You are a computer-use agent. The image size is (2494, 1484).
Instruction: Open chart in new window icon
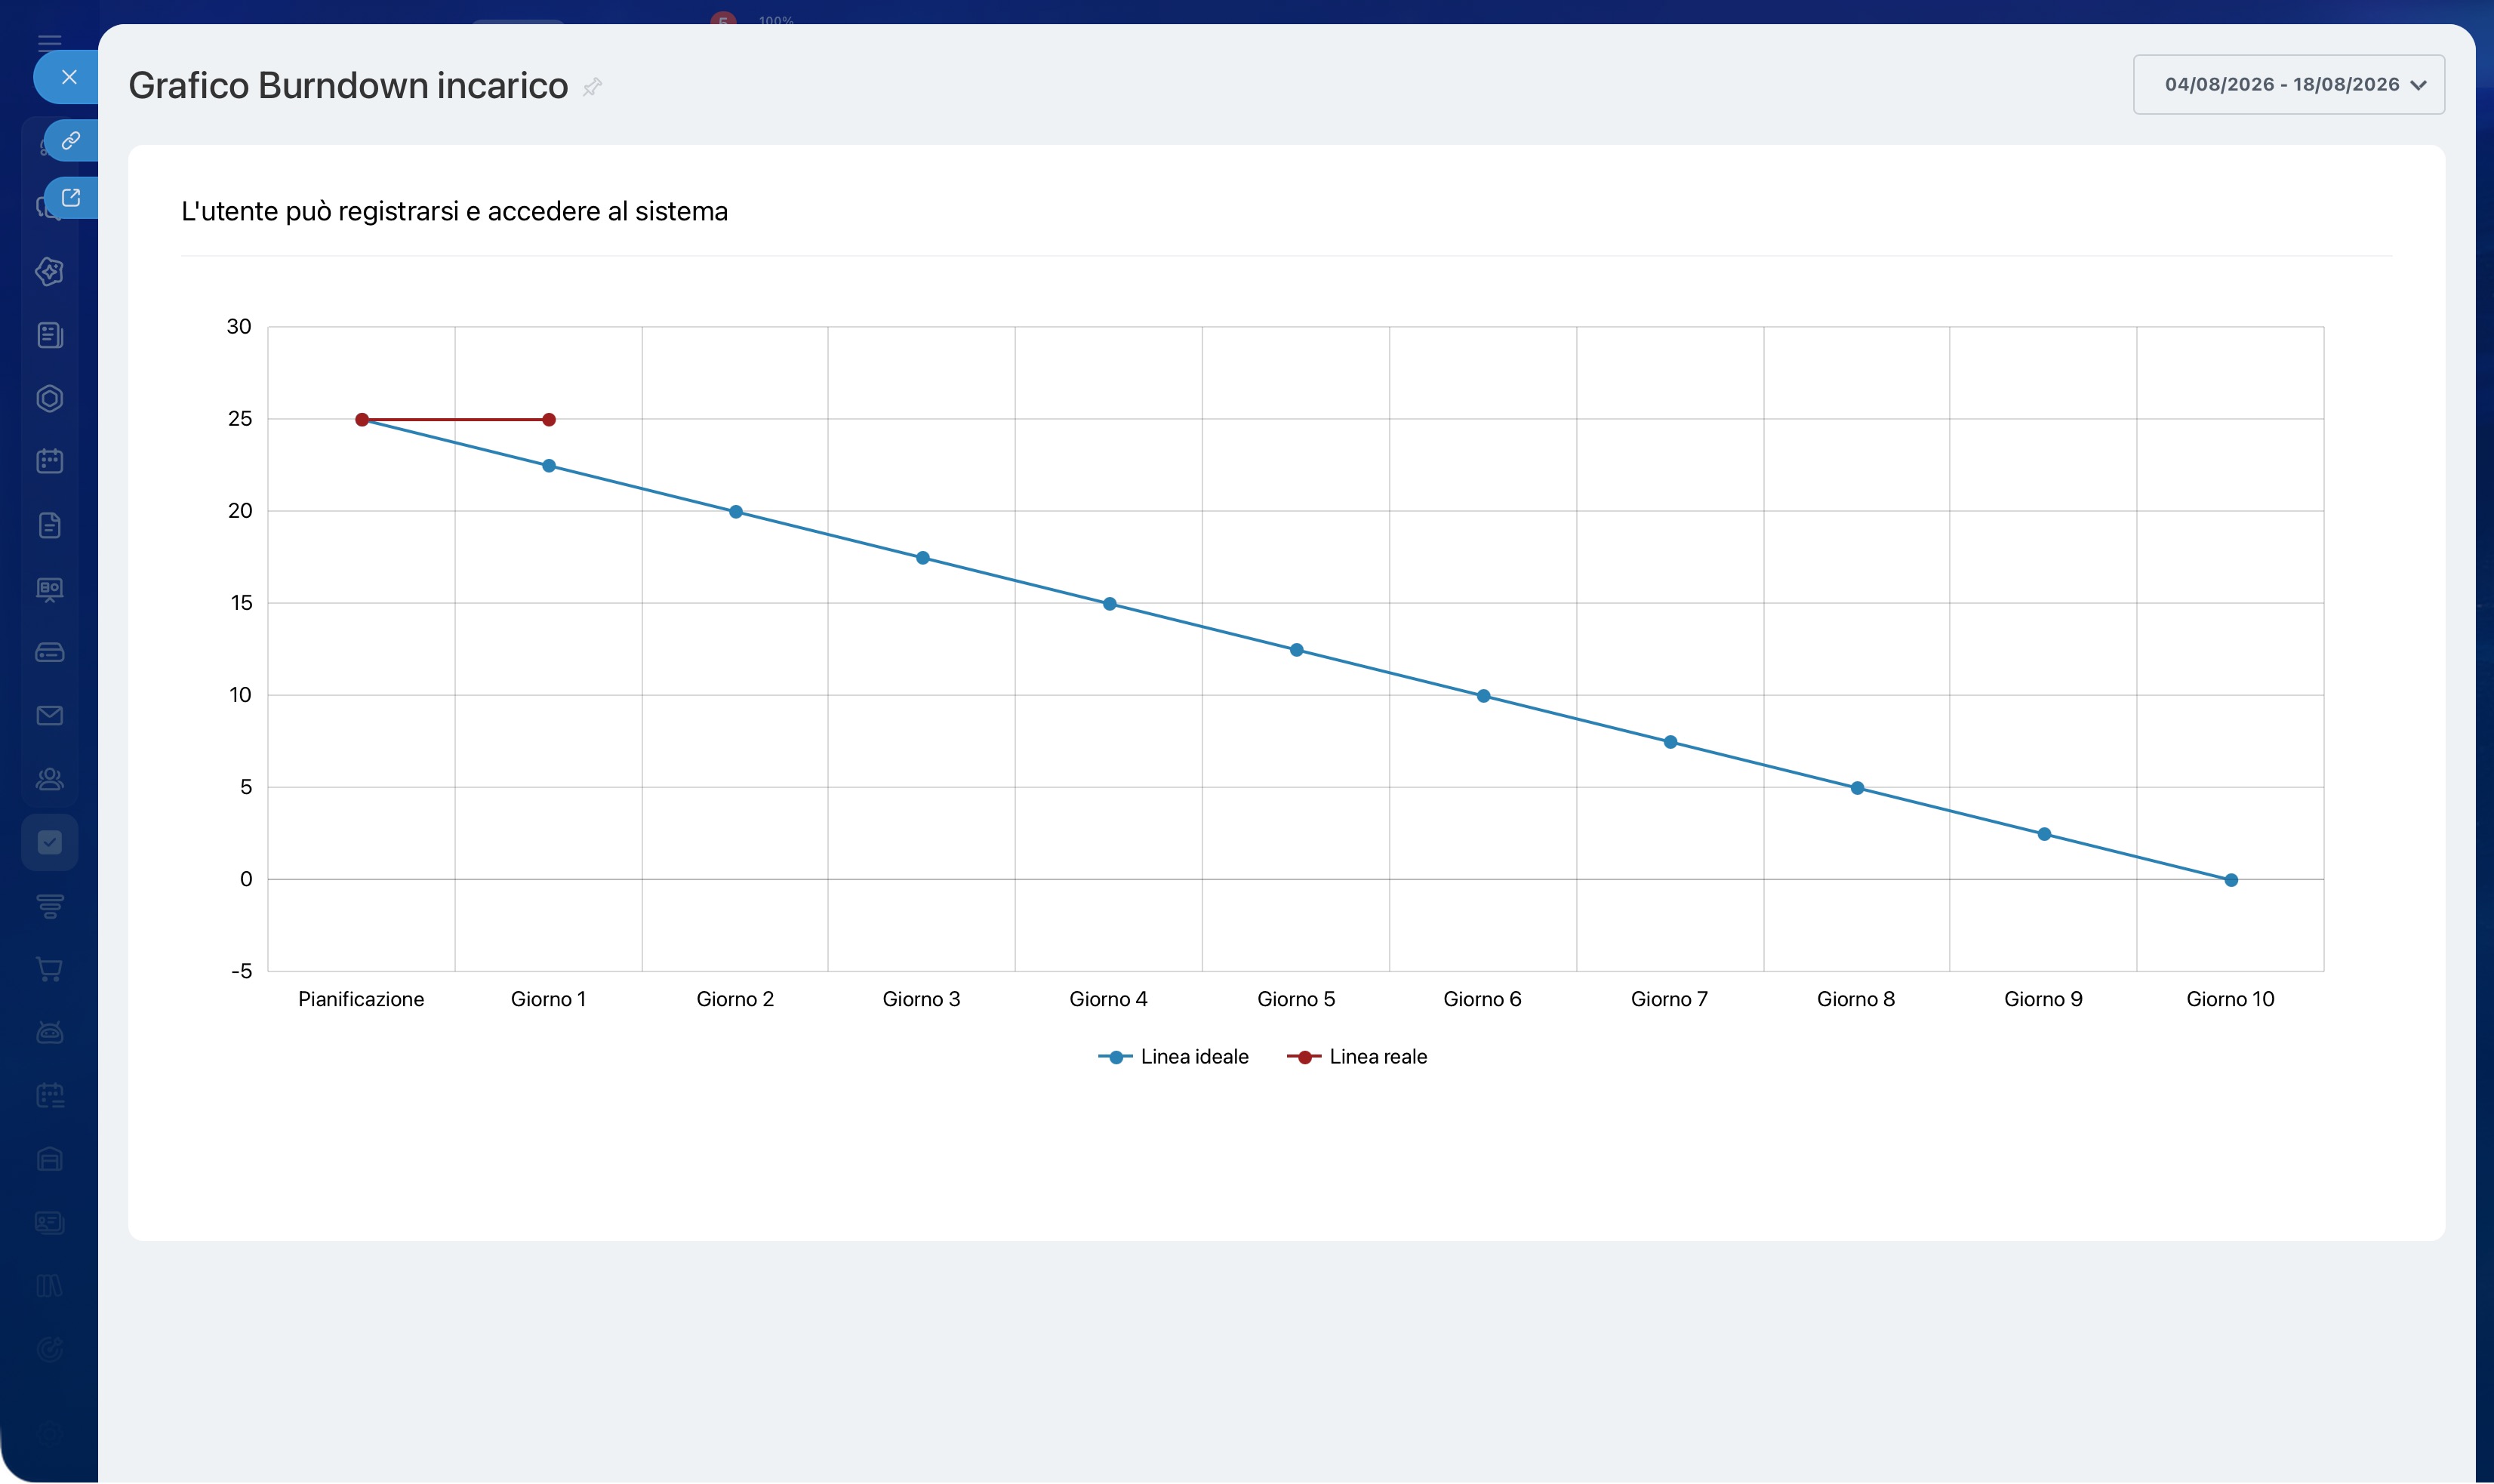(70, 198)
